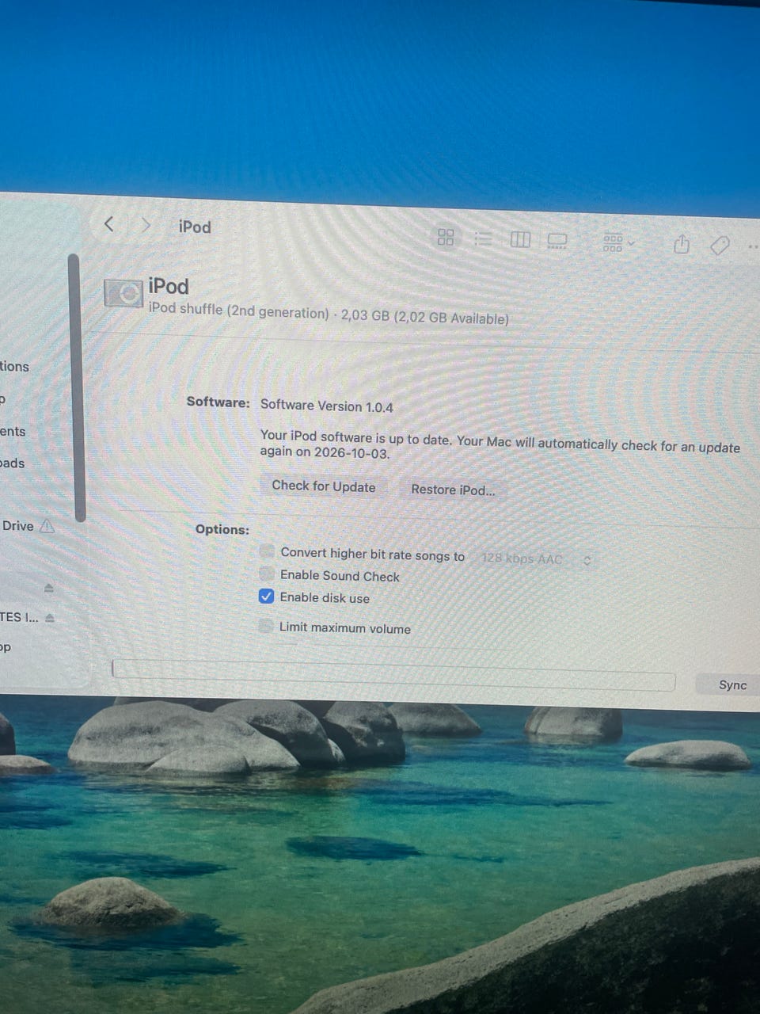This screenshot has height=1014, width=760.
Task: Open the 128 kbps AAC bit rate dropdown
Action: pyautogui.click(x=536, y=558)
